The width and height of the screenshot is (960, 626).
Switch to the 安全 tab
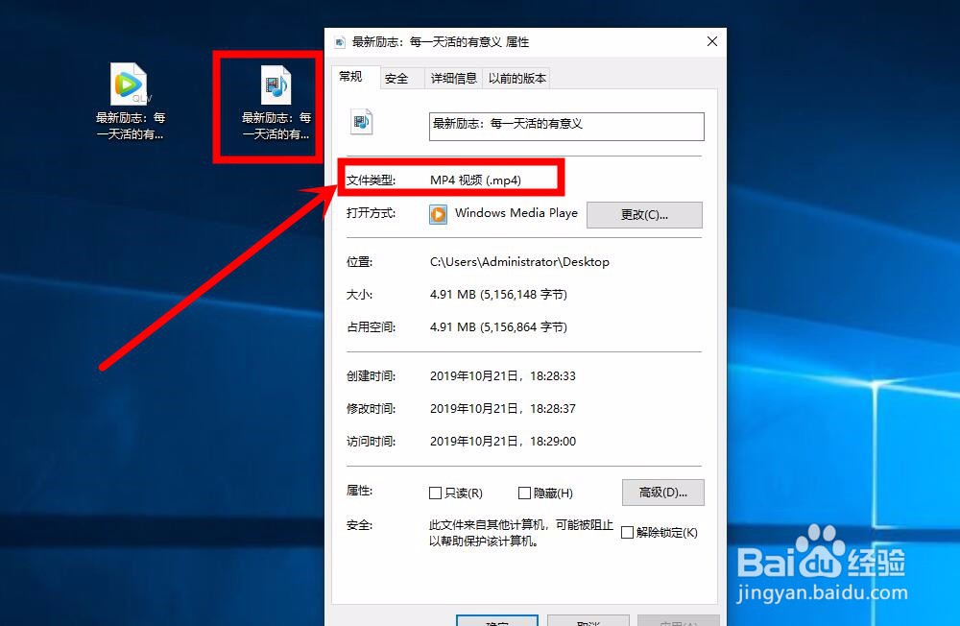pyautogui.click(x=398, y=78)
